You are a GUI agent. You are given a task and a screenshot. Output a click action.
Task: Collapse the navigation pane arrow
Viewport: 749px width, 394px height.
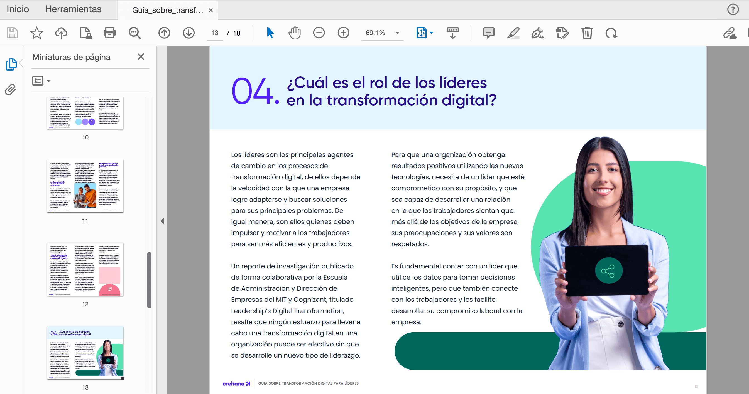point(162,221)
